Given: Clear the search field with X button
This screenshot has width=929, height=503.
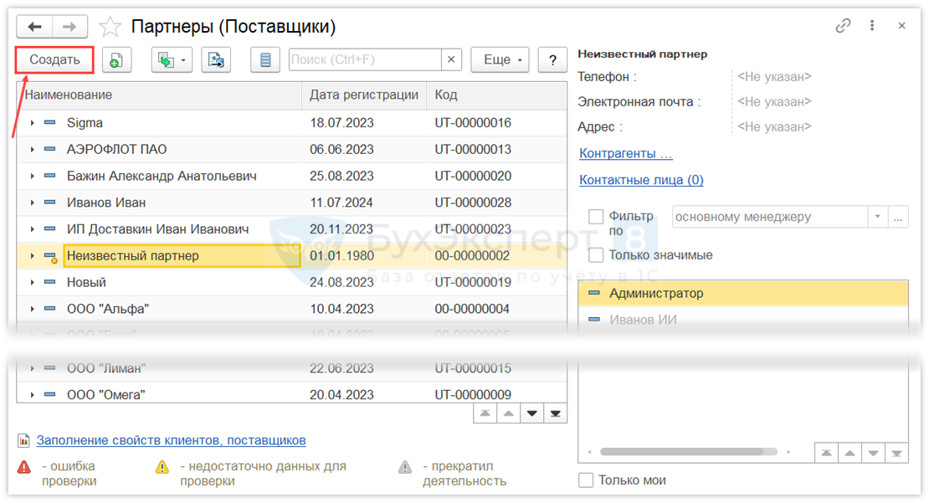Looking at the screenshot, I should (451, 59).
